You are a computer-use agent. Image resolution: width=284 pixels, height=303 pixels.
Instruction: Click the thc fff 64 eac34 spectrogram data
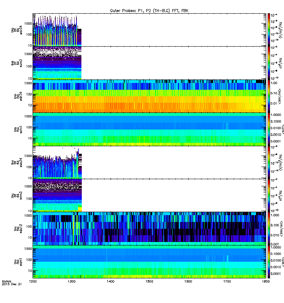point(57,163)
